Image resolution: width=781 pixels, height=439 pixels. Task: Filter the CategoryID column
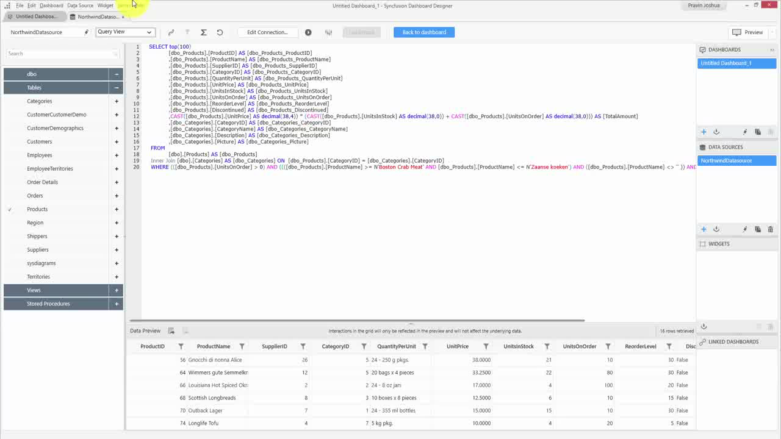[x=364, y=346]
